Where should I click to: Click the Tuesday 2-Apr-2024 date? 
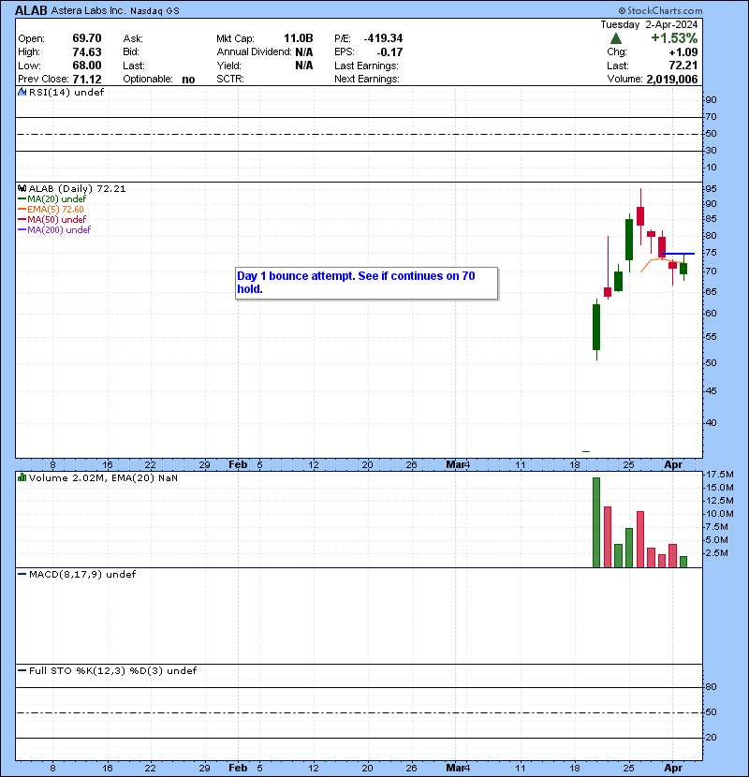click(x=649, y=24)
